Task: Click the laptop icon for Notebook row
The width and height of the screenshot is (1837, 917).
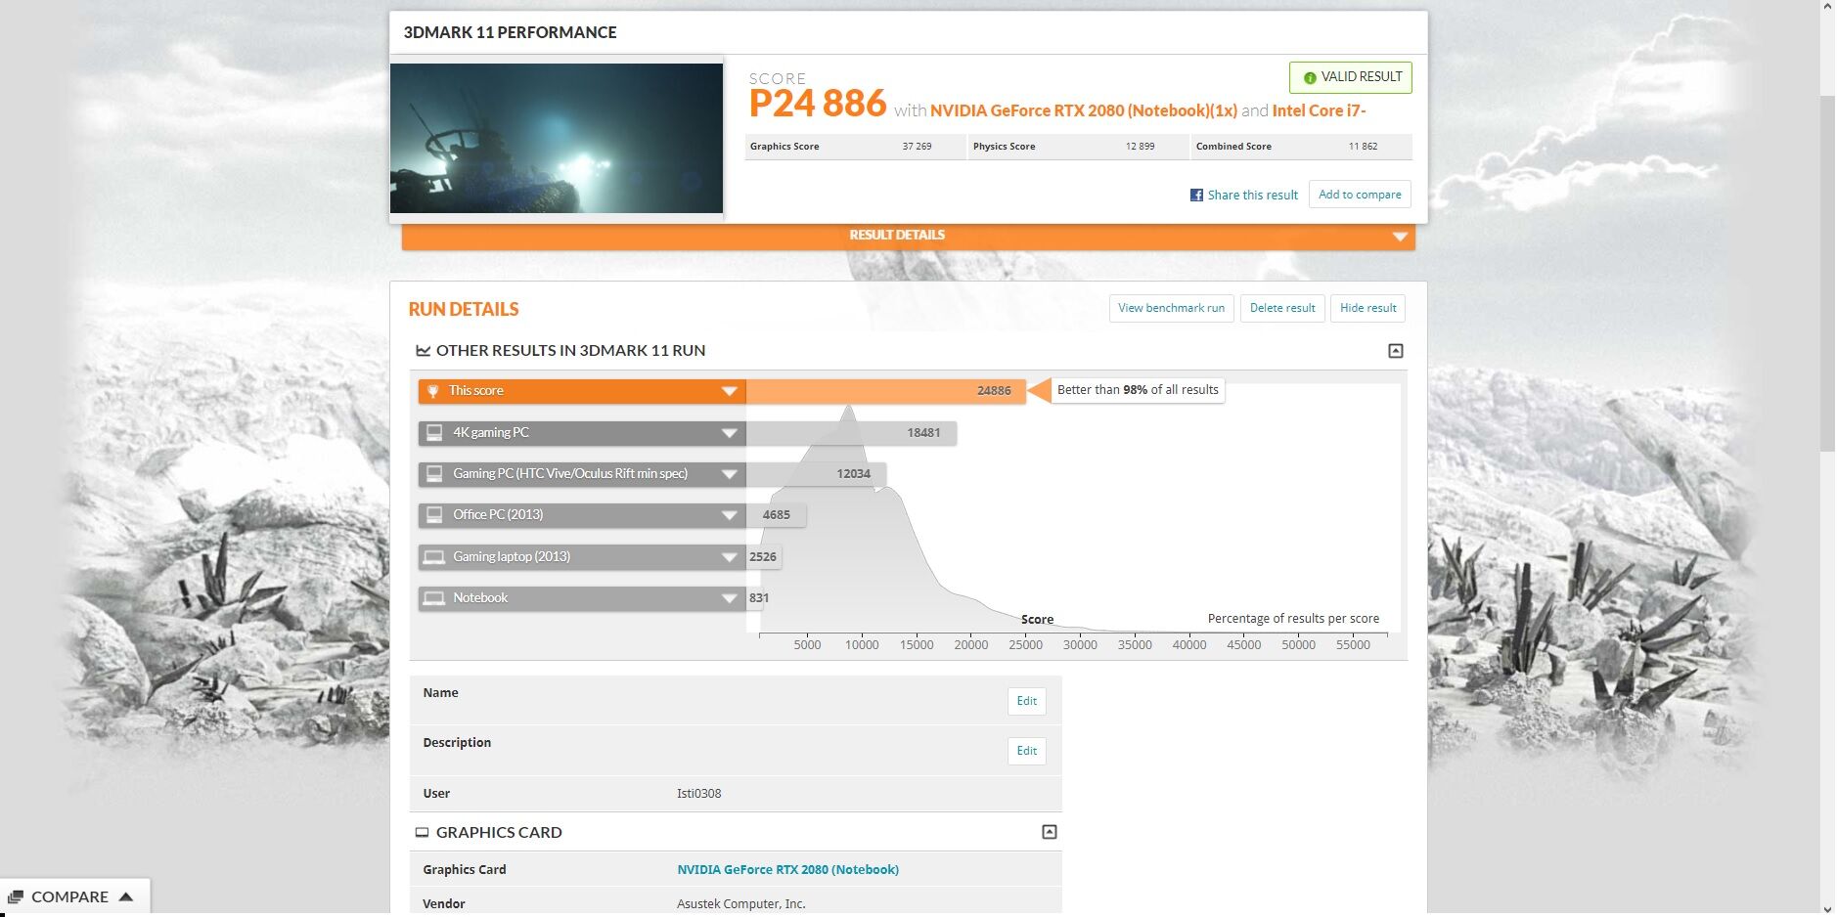Action: point(434,598)
